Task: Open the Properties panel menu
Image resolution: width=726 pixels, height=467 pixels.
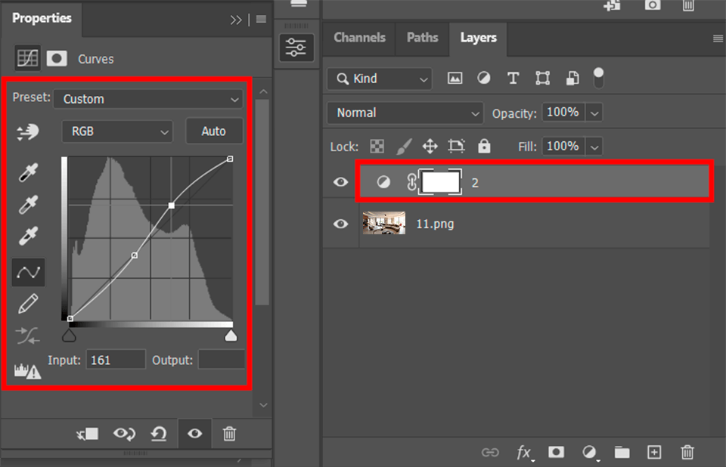Action: click(261, 19)
